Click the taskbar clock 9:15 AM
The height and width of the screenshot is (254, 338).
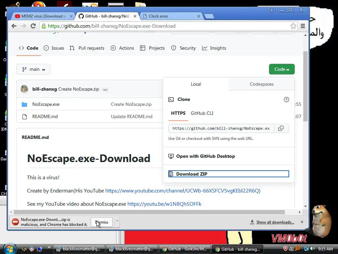click(x=325, y=249)
